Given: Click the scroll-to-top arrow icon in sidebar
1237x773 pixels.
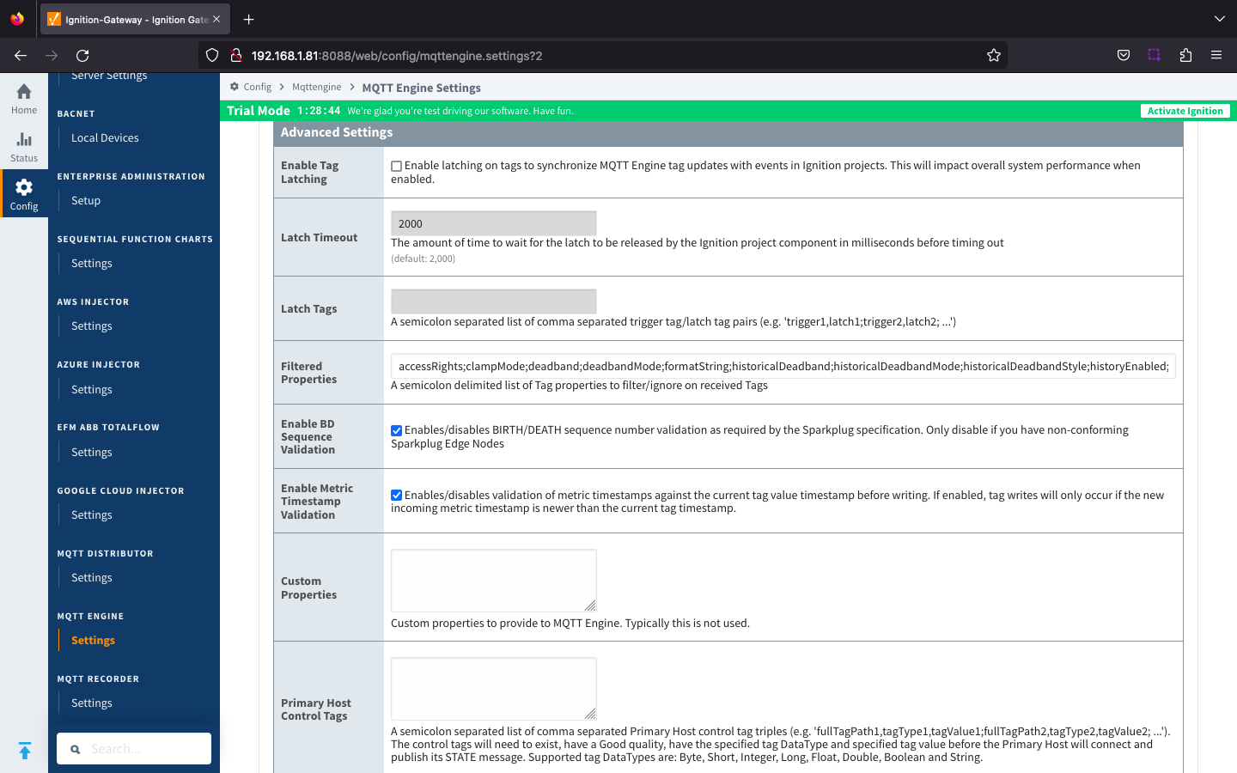Looking at the screenshot, I should [24, 750].
